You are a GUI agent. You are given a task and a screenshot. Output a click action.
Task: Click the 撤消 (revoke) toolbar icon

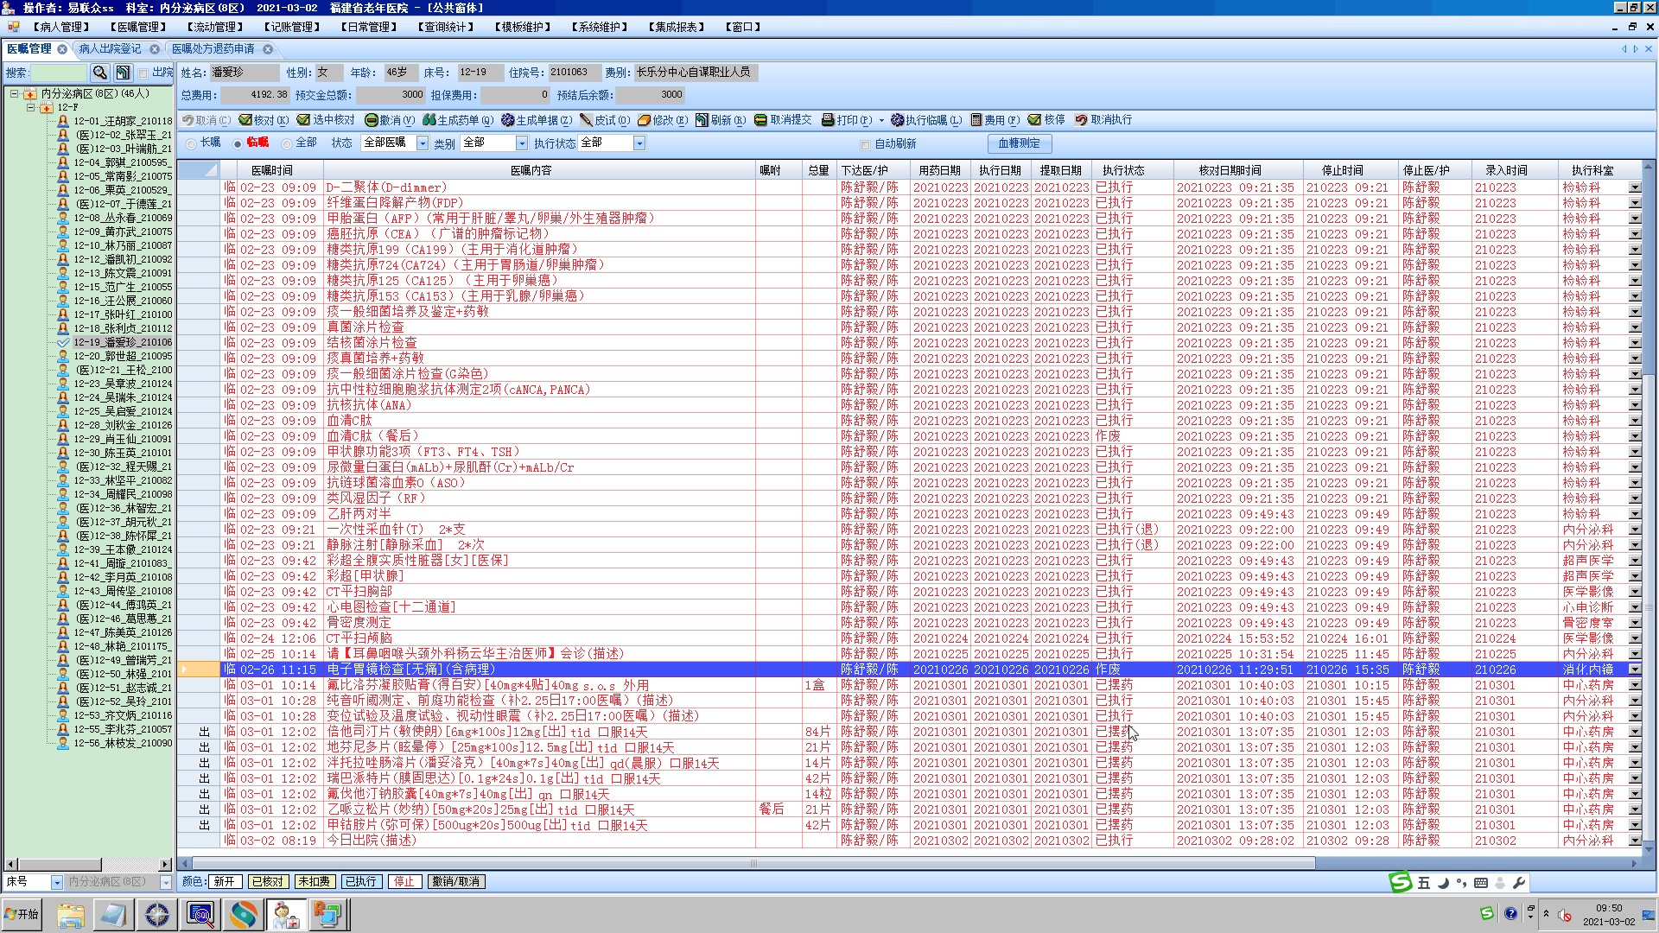[372, 120]
